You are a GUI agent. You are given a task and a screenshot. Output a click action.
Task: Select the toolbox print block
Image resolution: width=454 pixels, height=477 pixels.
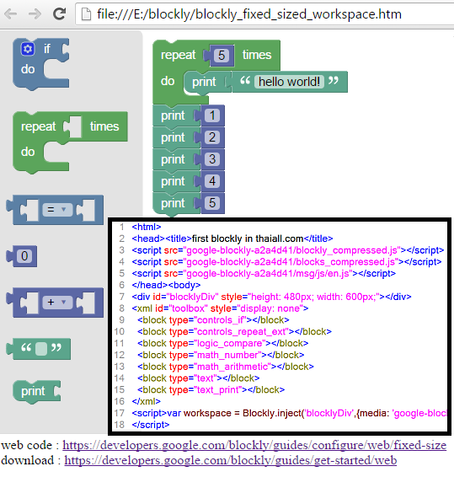[36, 392]
